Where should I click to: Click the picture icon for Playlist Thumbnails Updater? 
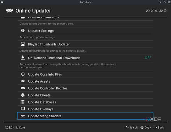tap(23, 44)
